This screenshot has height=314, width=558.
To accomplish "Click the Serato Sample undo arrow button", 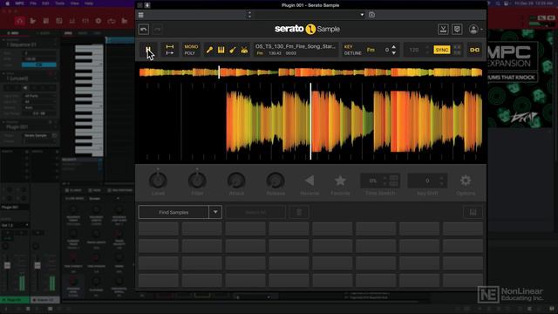I will [x=144, y=29].
